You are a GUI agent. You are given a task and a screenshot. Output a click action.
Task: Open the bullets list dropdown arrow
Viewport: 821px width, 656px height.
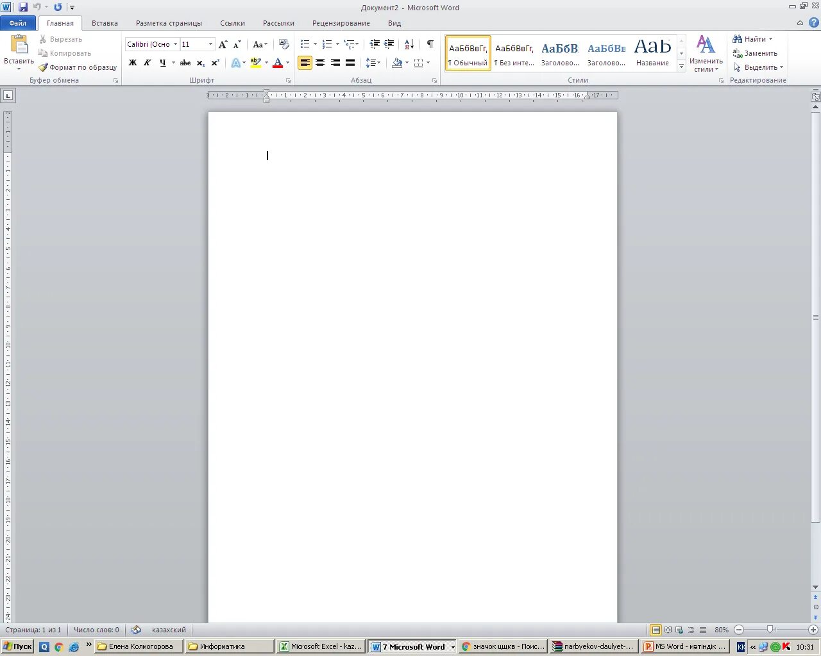click(x=315, y=44)
